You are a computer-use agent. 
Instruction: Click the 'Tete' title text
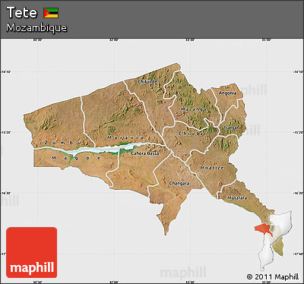[x=22, y=13]
